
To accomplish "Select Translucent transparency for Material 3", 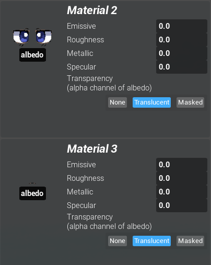I will click(x=151, y=241).
